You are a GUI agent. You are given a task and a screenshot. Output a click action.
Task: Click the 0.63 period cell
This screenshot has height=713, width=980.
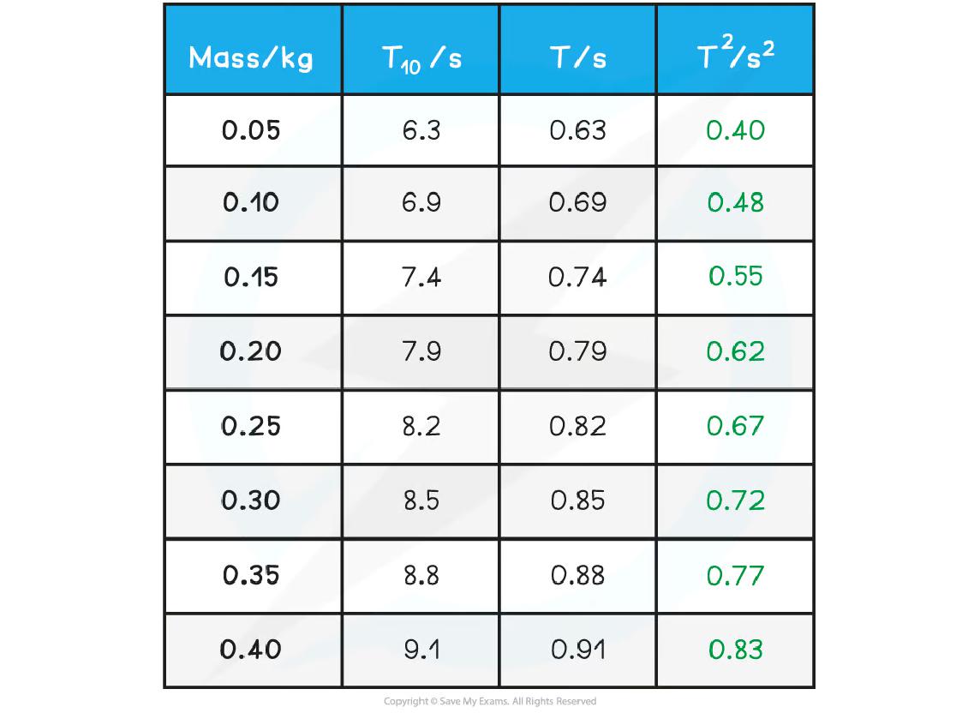pos(578,130)
